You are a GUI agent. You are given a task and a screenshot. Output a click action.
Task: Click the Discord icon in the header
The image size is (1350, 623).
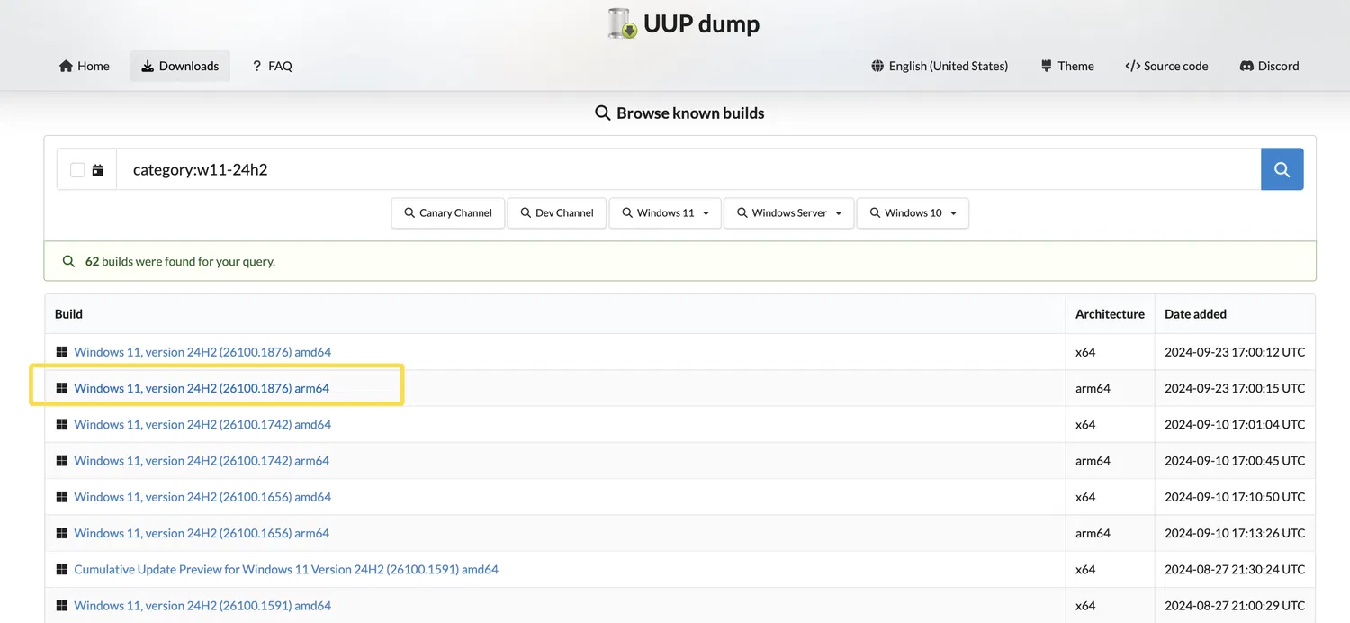pos(1247,66)
